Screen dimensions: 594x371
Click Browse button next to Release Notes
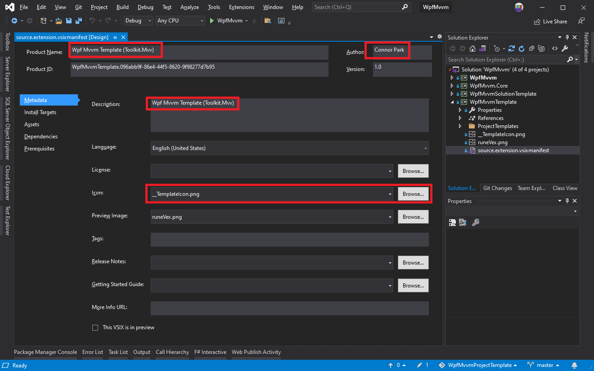coord(413,263)
